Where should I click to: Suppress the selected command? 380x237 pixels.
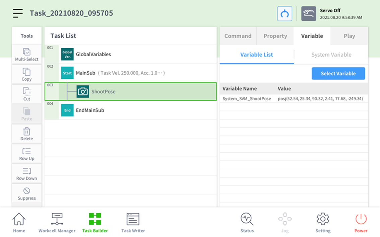pyautogui.click(x=27, y=193)
